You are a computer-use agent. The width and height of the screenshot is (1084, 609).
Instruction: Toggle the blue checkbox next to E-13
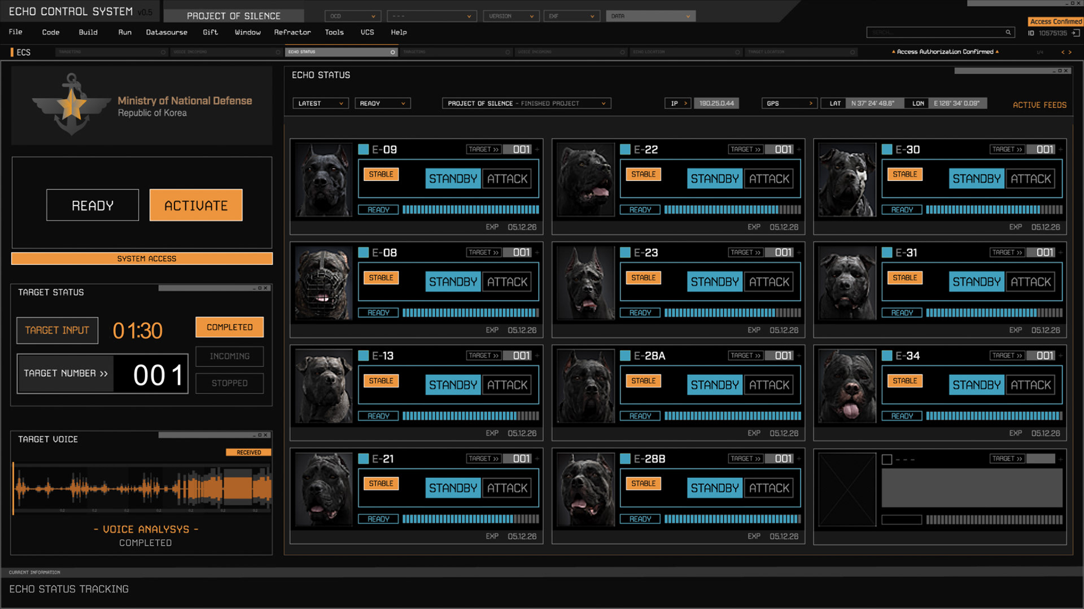click(x=364, y=356)
